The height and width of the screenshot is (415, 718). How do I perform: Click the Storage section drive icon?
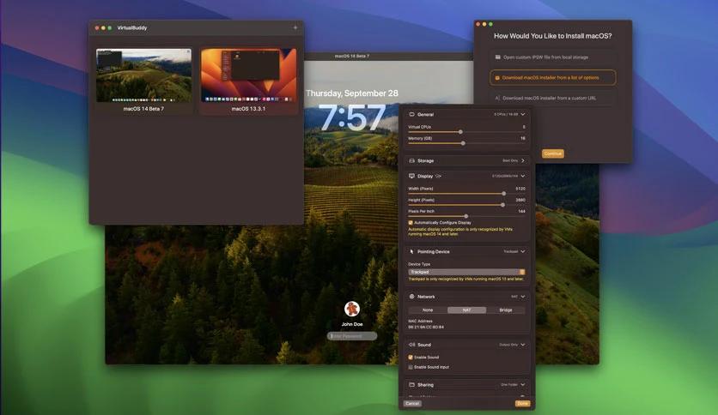coord(411,161)
